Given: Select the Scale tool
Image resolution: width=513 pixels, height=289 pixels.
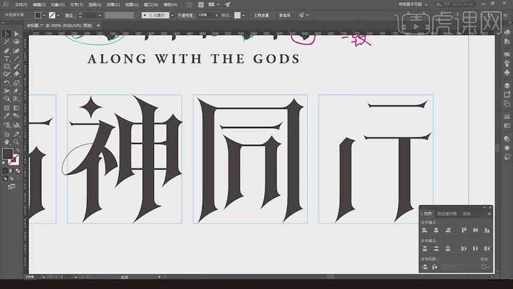Looking at the screenshot, I should pyautogui.click(x=17, y=83).
